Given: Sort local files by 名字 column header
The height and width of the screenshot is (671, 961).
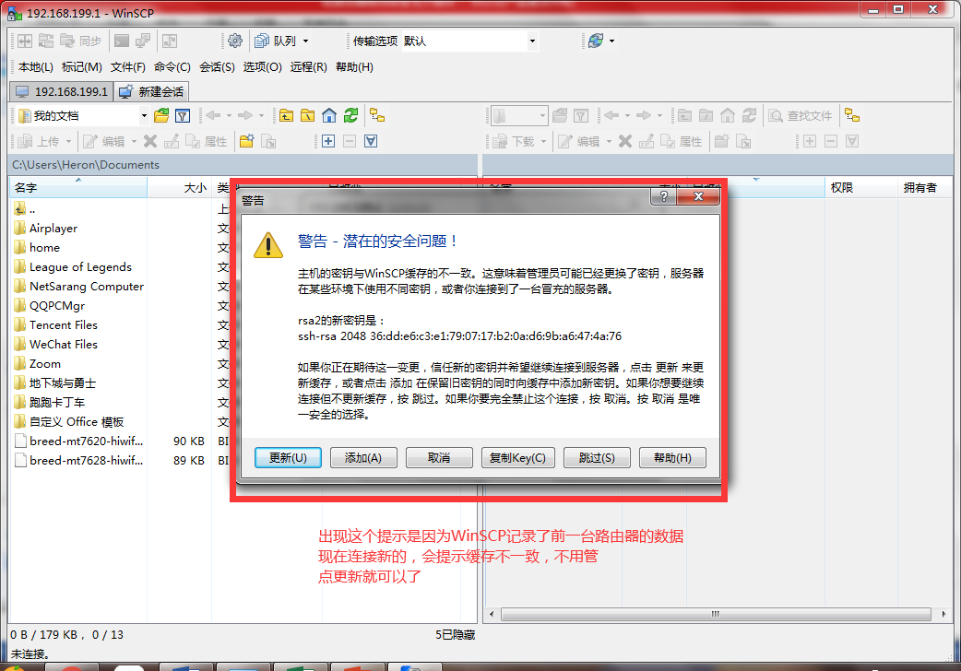Looking at the screenshot, I should 78,187.
